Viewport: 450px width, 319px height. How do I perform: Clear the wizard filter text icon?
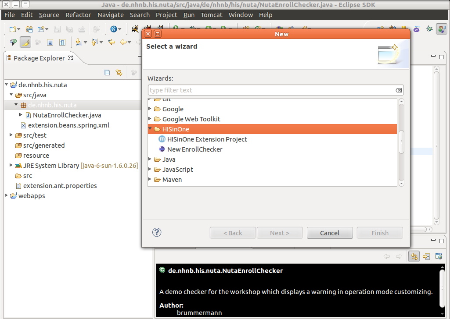point(398,90)
